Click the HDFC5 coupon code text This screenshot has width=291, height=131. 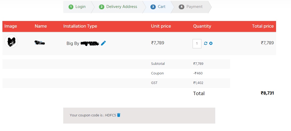[x=111, y=115]
